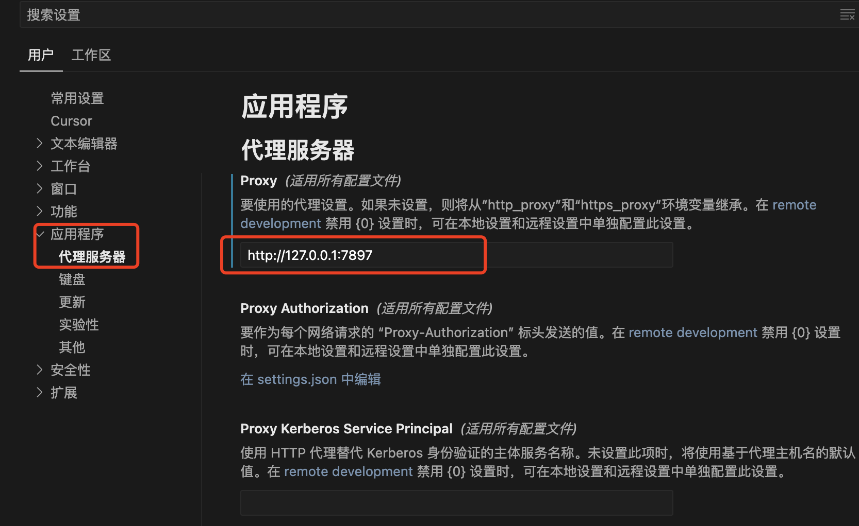Expand the 工作台 settings section
This screenshot has width=859, height=526.
click(x=40, y=166)
